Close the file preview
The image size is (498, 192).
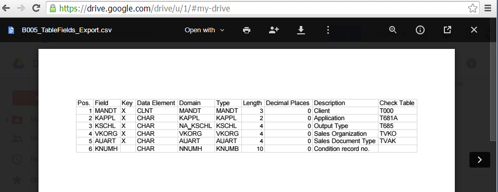point(474,30)
